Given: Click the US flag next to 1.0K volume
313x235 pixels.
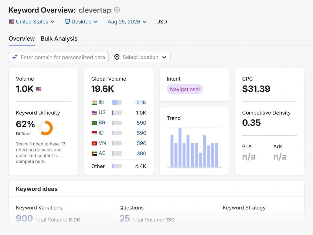Looking at the screenshot, I should point(39,89).
